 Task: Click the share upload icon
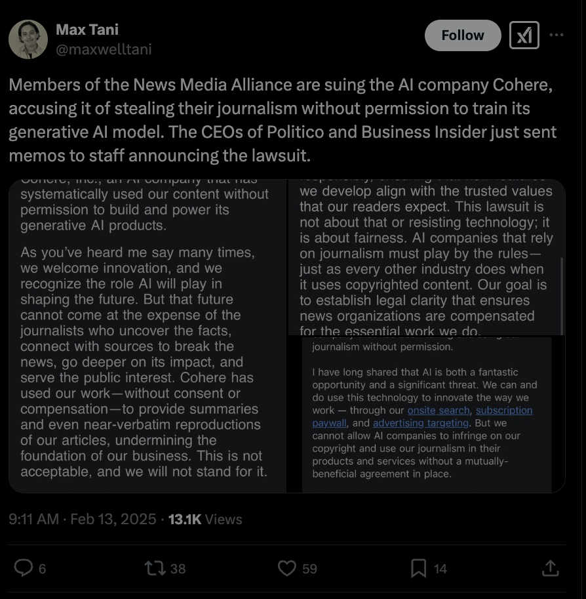pos(551,568)
